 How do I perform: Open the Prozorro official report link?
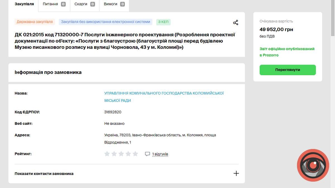(287, 52)
